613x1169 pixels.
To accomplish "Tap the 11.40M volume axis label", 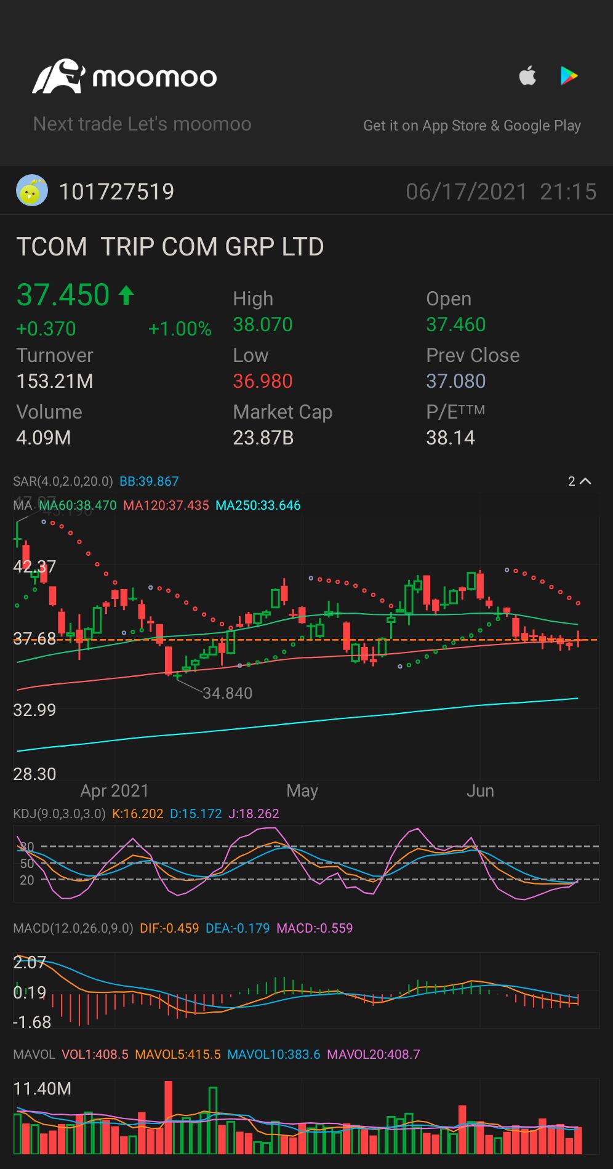I will [x=42, y=1089].
